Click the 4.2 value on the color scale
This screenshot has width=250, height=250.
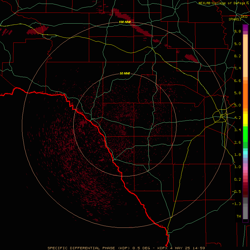(237, 118)
